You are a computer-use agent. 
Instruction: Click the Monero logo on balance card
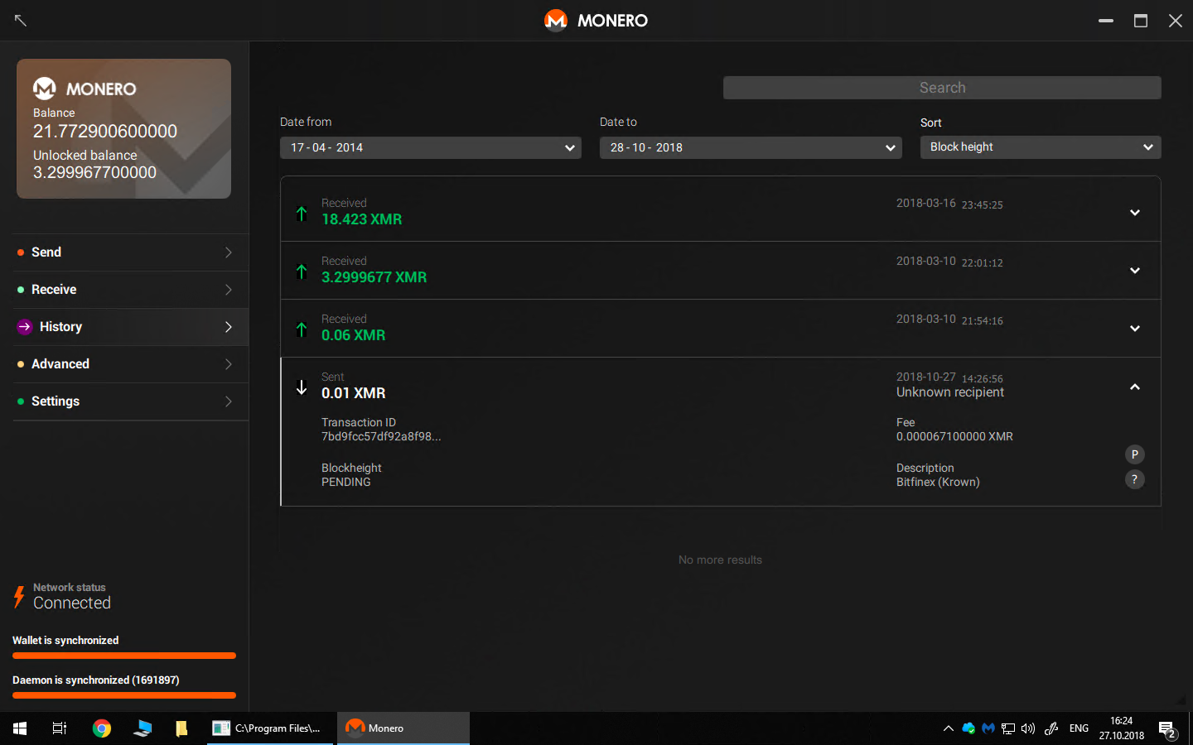45,88
